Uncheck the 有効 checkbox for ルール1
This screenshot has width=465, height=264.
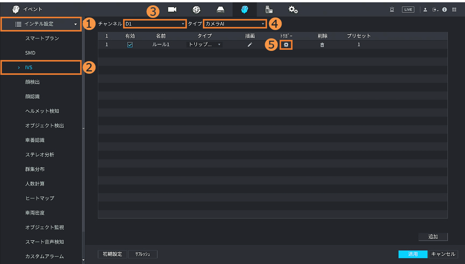pyautogui.click(x=130, y=45)
